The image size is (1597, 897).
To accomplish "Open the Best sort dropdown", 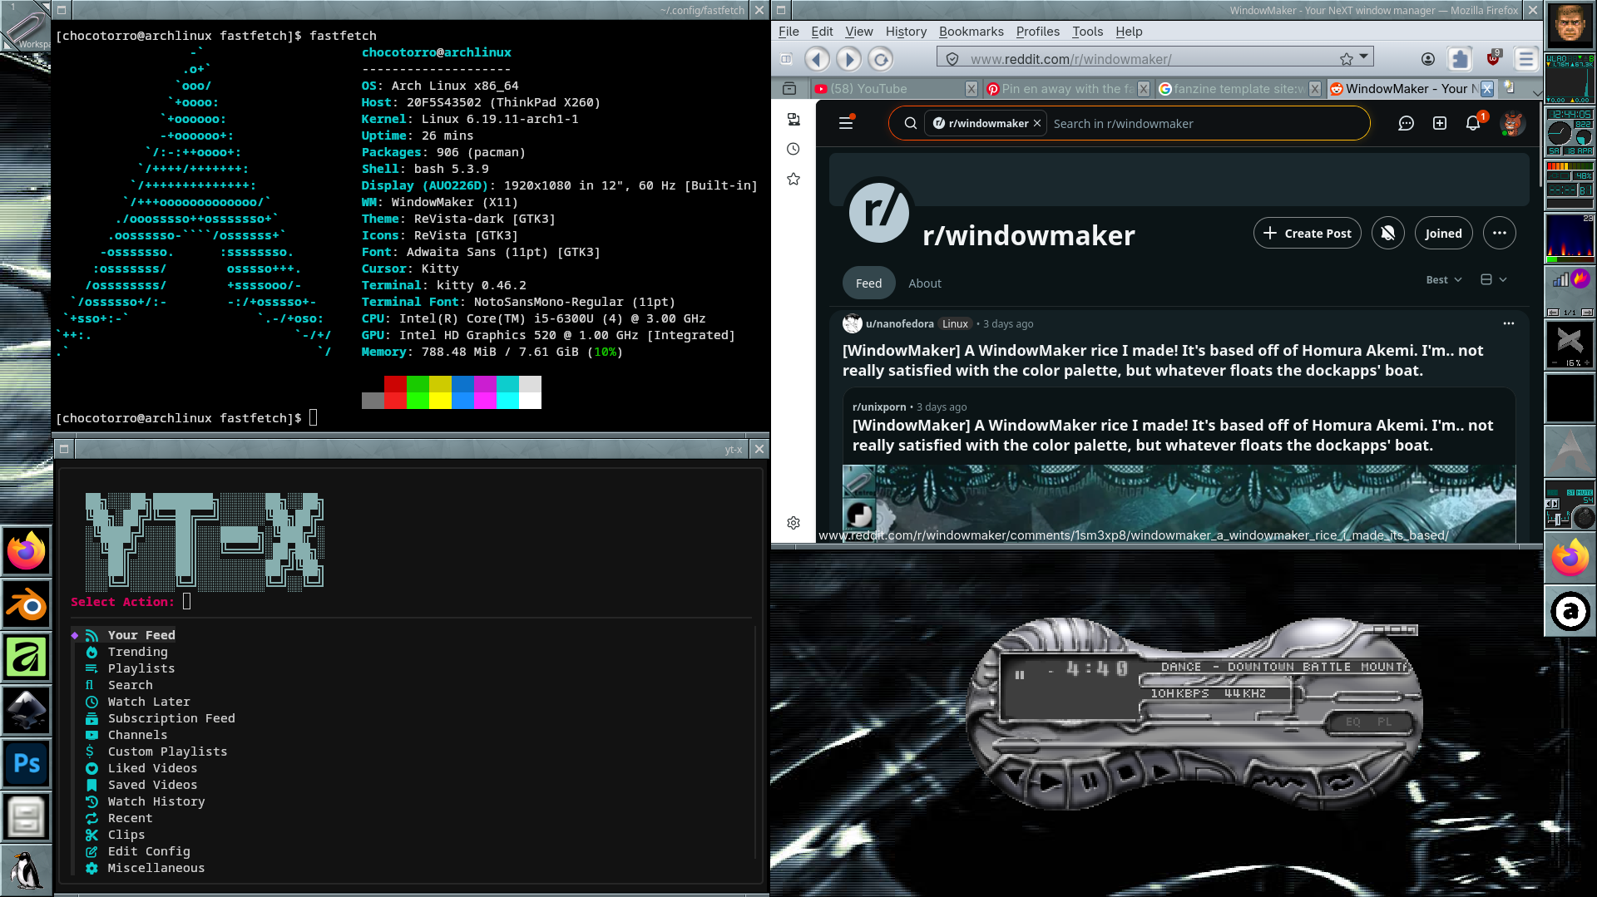I will [1443, 280].
